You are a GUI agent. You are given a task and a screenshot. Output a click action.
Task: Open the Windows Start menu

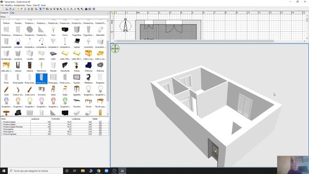4,171
